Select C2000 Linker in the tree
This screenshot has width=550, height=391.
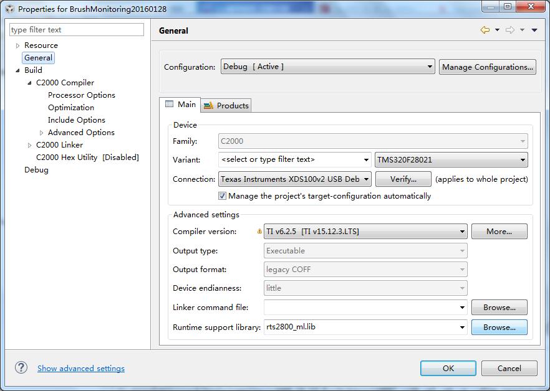59,145
